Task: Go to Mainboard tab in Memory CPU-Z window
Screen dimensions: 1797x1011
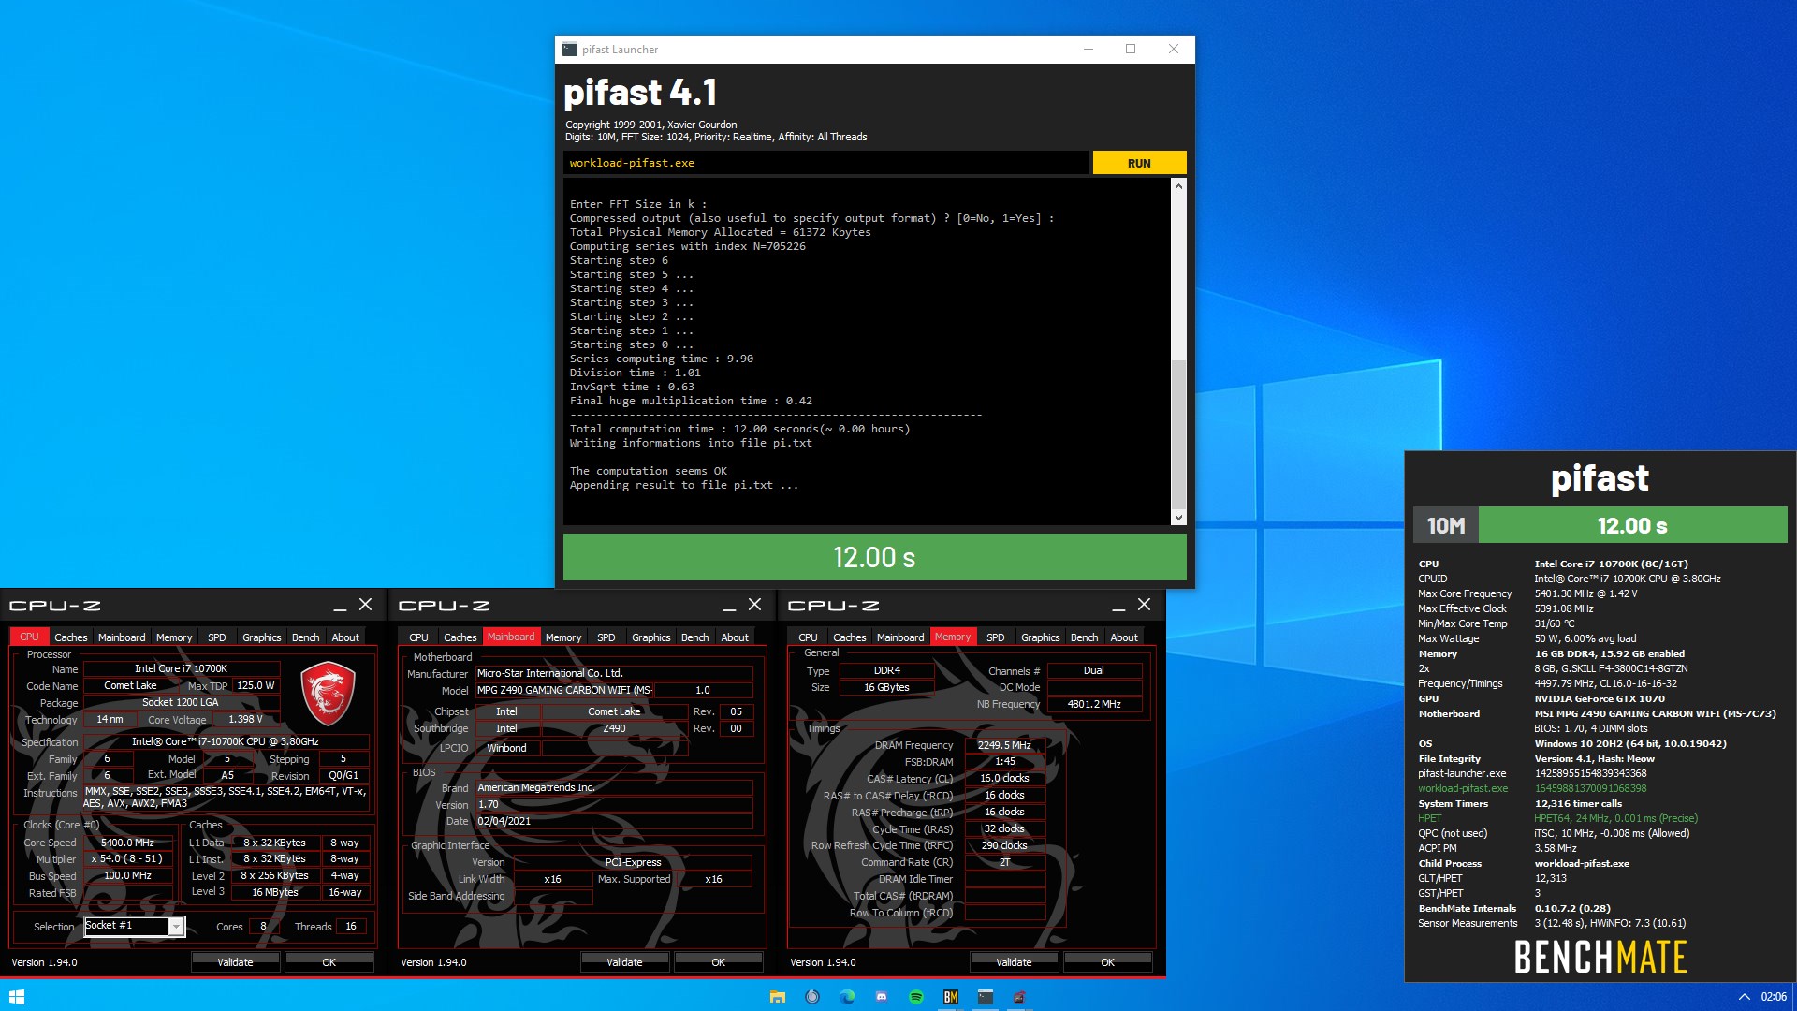Action: 900,637
